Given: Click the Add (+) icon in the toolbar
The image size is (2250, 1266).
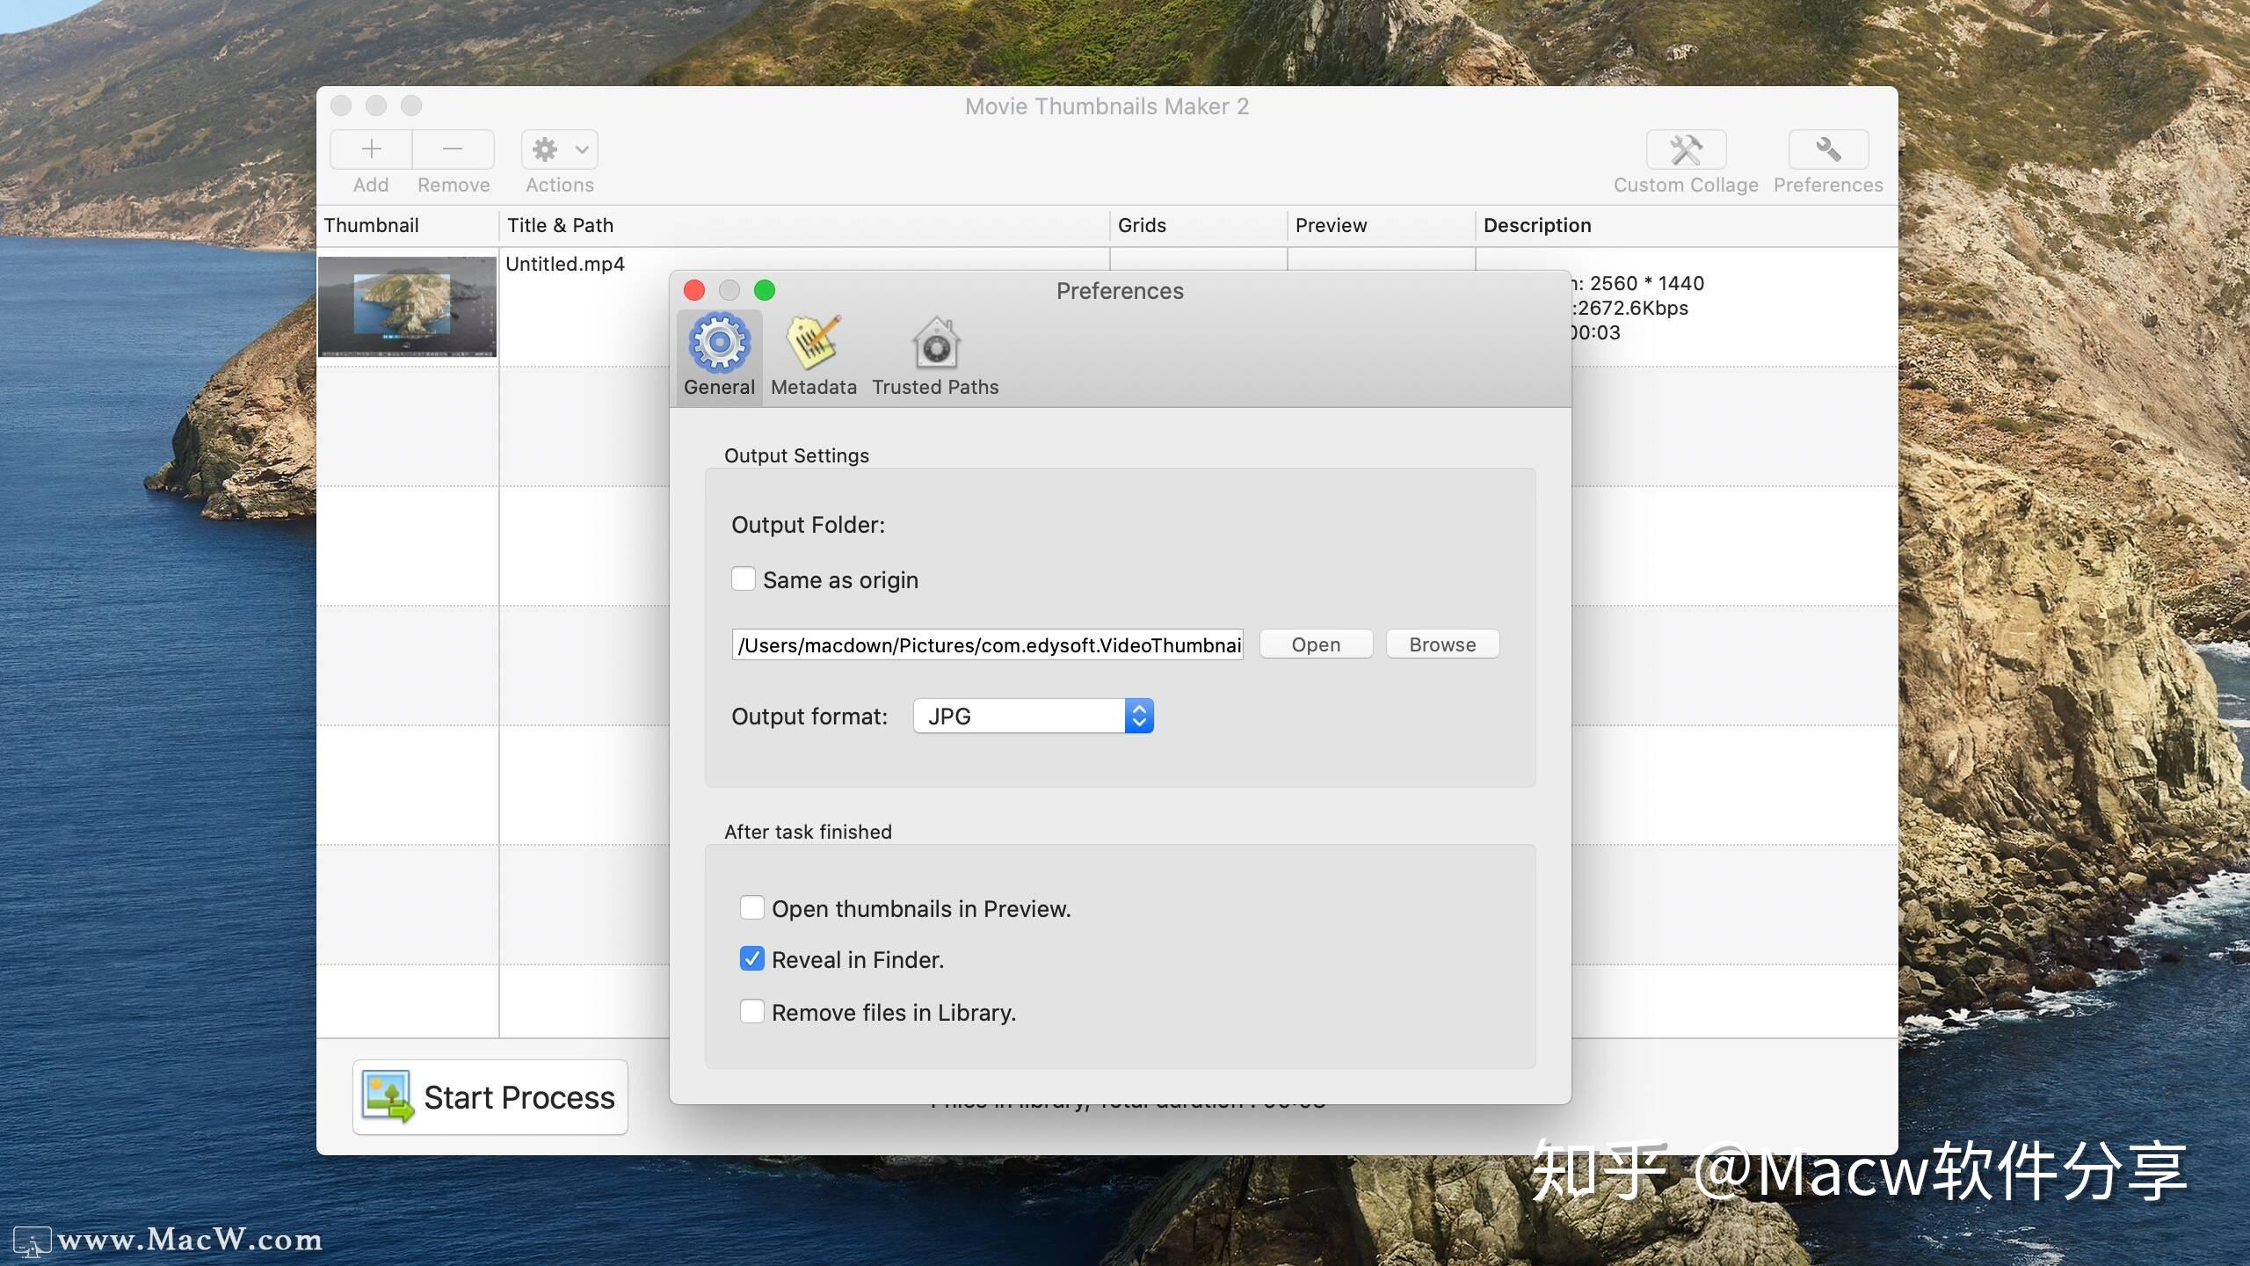Looking at the screenshot, I should [370, 149].
